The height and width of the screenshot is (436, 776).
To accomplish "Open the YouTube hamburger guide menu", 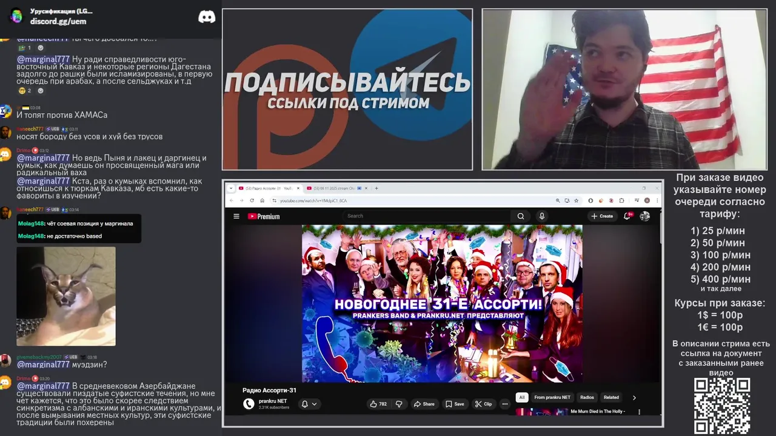I will [236, 216].
